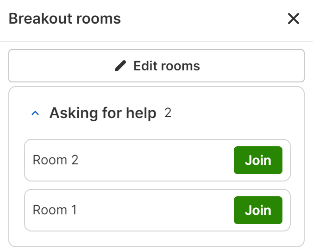Click the blue chevron arrow icon
313x250 pixels.
pos(35,113)
